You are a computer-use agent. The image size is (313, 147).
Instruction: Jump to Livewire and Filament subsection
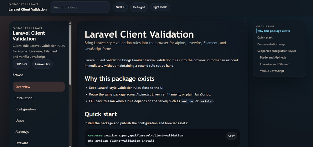tap(275, 64)
